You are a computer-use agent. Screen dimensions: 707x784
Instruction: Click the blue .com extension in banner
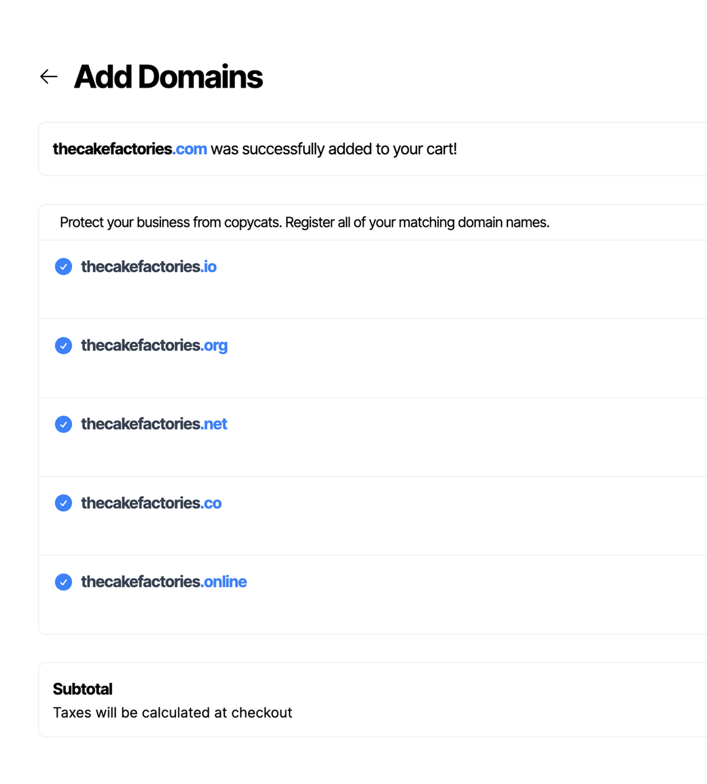click(190, 149)
